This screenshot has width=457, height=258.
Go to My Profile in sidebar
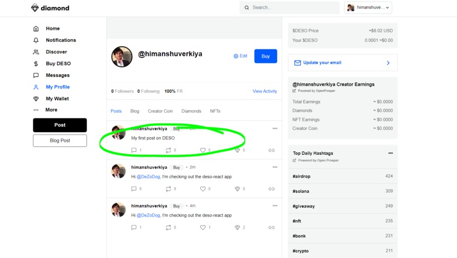(58, 87)
